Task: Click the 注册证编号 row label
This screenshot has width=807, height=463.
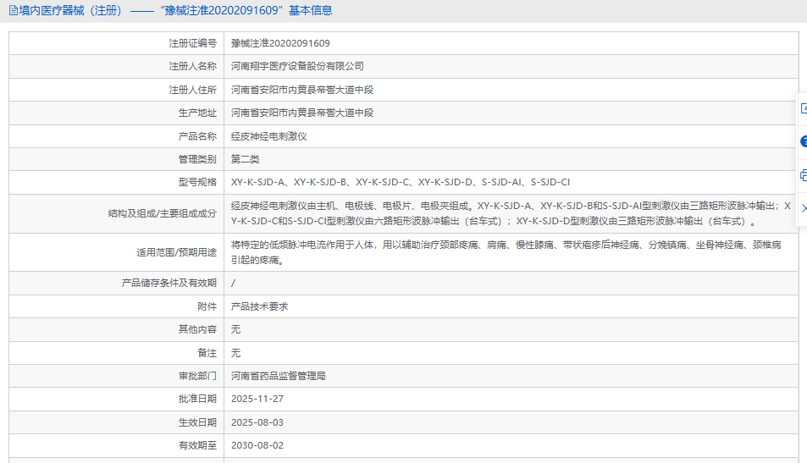Action: pyautogui.click(x=193, y=43)
